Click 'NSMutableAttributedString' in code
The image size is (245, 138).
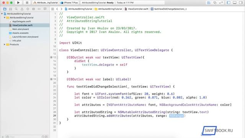coord(141,112)
